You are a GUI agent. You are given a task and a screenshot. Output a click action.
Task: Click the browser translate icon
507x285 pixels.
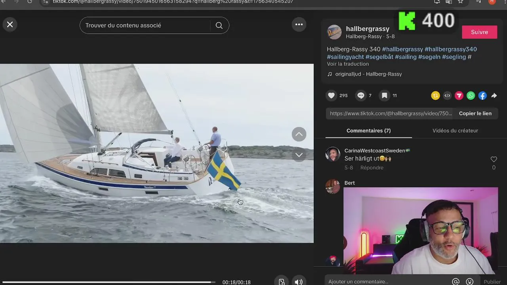(x=449, y=2)
